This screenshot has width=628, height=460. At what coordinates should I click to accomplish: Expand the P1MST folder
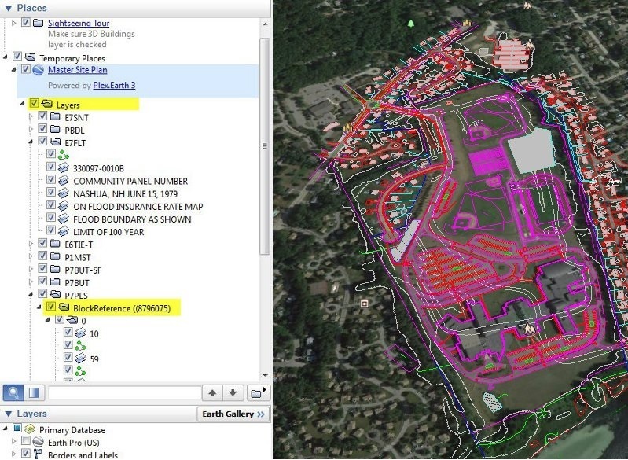pyautogui.click(x=31, y=256)
